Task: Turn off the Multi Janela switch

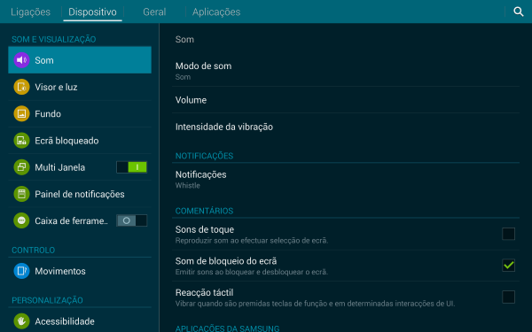Action: click(x=131, y=167)
